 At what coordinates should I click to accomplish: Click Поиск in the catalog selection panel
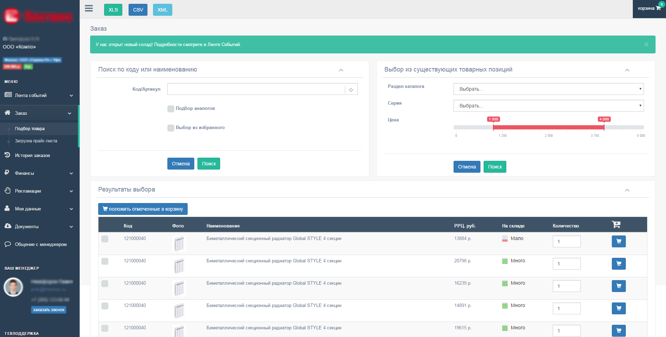coord(495,167)
